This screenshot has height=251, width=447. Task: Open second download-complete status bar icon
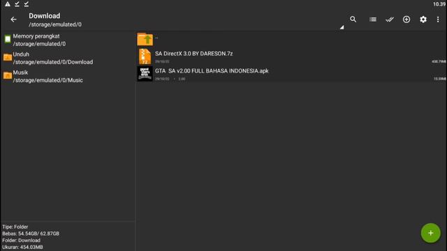(27, 4)
